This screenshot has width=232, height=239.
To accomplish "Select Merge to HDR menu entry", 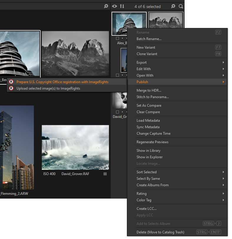I will (x=149, y=90).
